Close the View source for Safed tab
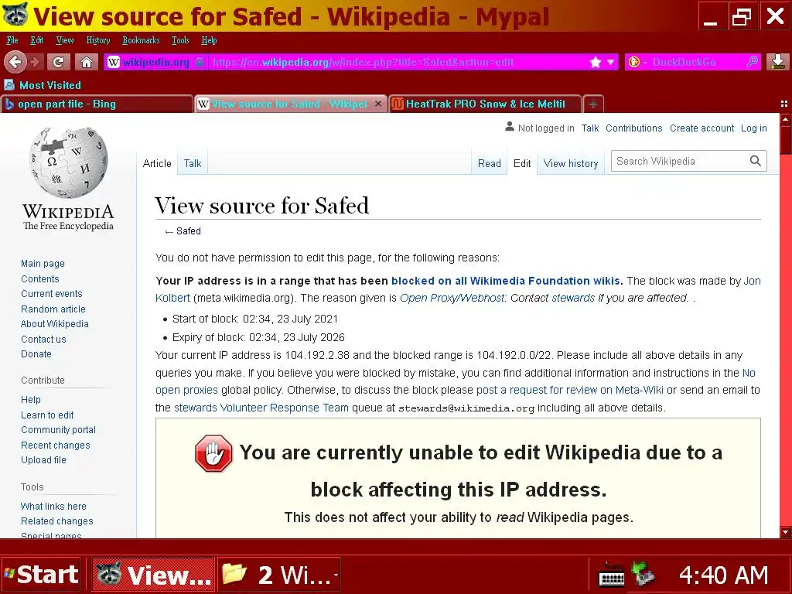 (x=377, y=104)
